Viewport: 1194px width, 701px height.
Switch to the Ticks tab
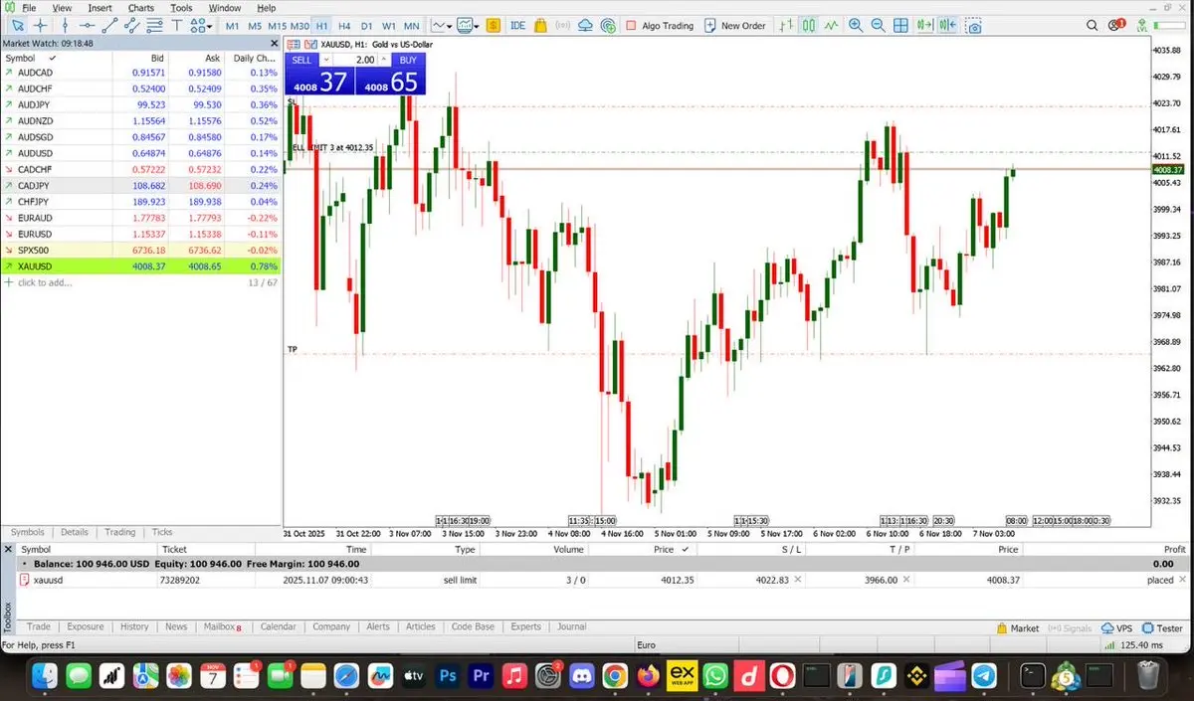[x=162, y=532]
